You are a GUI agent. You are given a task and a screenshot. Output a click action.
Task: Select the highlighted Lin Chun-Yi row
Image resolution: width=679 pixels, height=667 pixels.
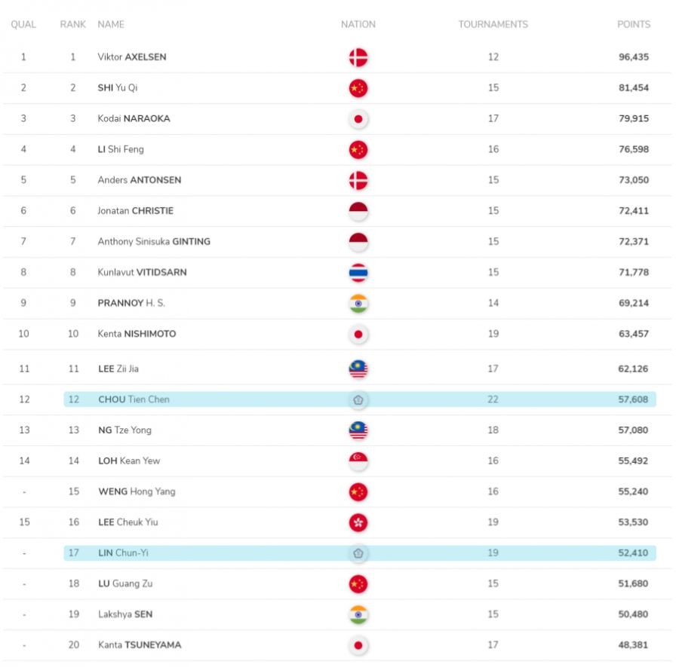(359, 553)
